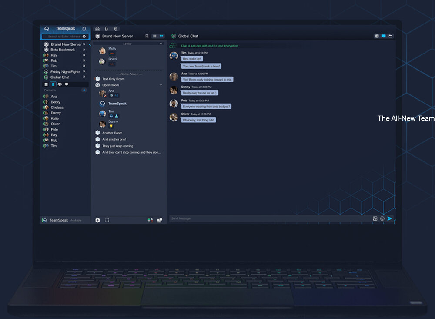Collapse the Lobby channel

tap(161, 44)
